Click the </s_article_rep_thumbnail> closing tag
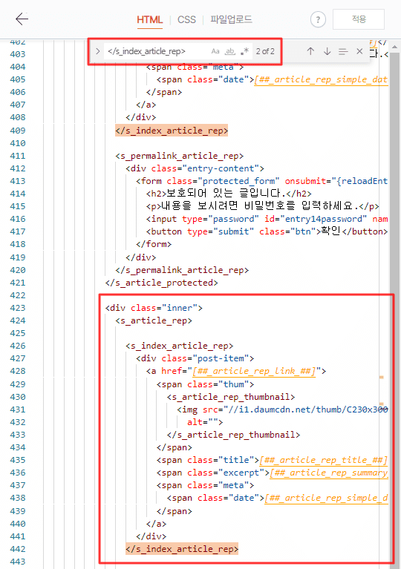This screenshot has width=401, height=569. click(233, 435)
